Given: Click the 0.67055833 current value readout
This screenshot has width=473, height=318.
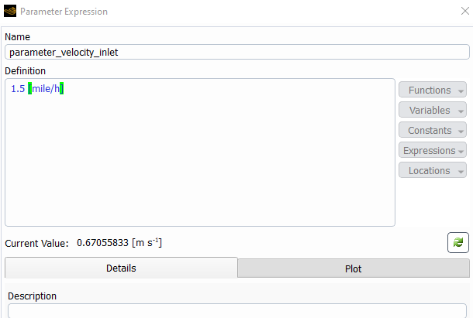Looking at the screenshot, I should pos(102,243).
